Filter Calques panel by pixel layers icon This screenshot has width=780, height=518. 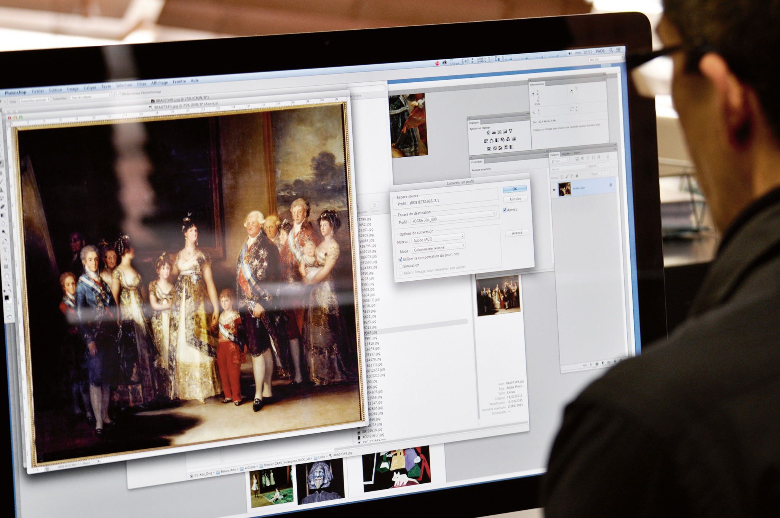(577, 159)
